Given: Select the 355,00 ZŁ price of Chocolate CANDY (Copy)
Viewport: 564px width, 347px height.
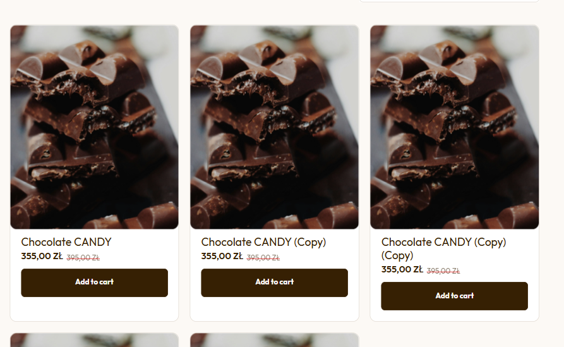Looking at the screenshot, I should 222,256.
